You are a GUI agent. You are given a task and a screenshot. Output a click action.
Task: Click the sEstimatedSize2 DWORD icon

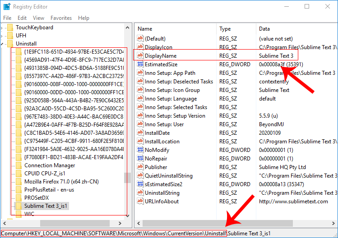[140, 184]
